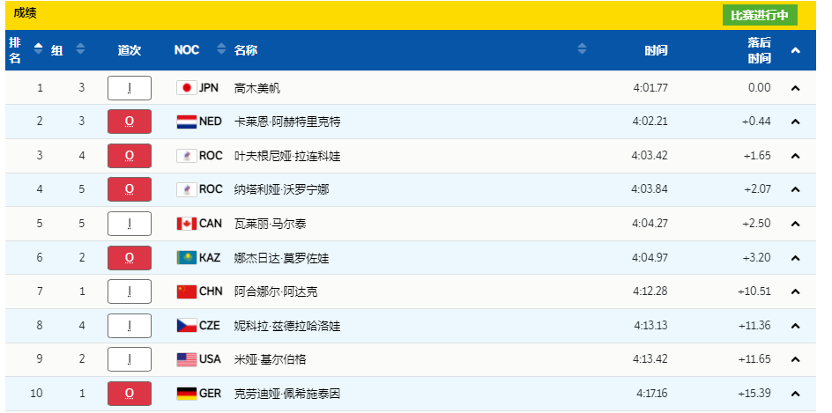
Task: Collapse all rows with header chevron
Action: click(795, 51)
